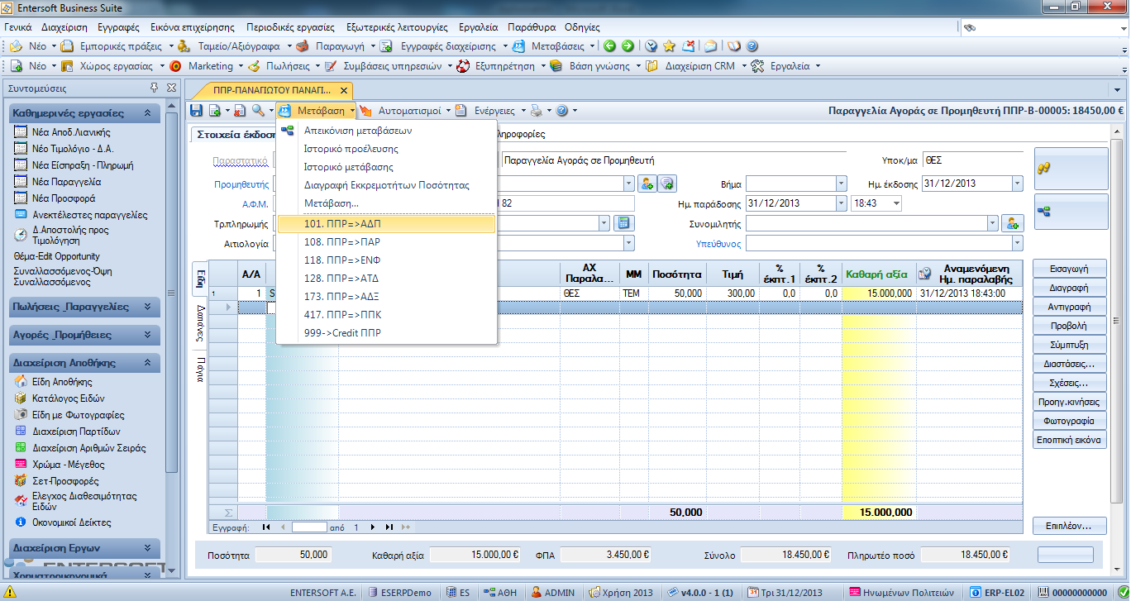Open the Αιτιολογία dropdown arrow
This screenshot has height=601, width=1131.
pos(628,243)
